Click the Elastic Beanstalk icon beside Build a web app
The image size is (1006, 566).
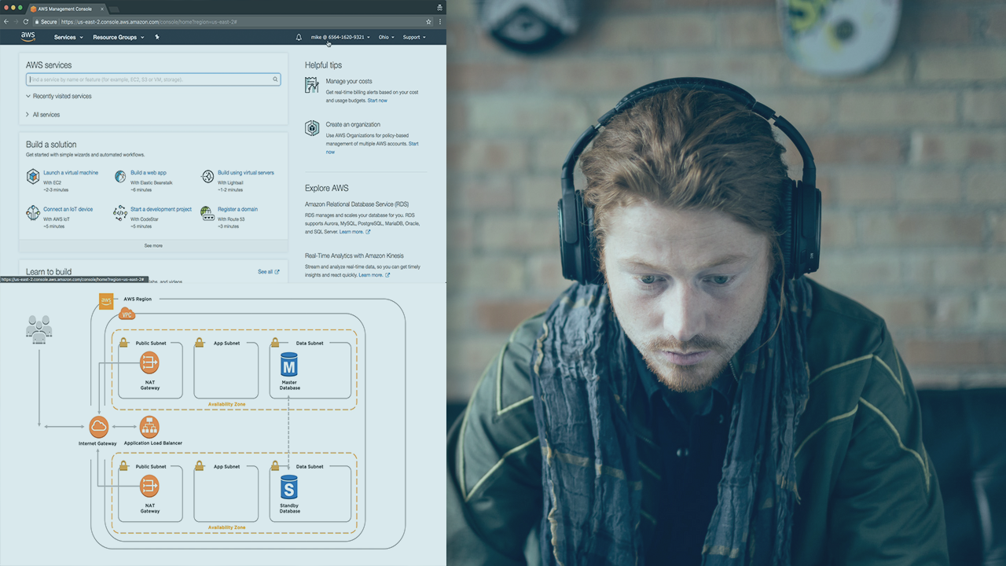coord(120,176)
